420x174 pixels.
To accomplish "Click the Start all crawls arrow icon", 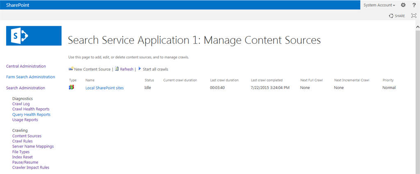I will coord(139,69).
